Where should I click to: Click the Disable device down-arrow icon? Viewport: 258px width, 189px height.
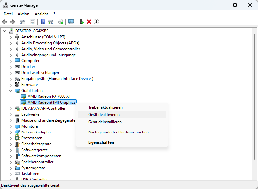click(x=96, y=22)
